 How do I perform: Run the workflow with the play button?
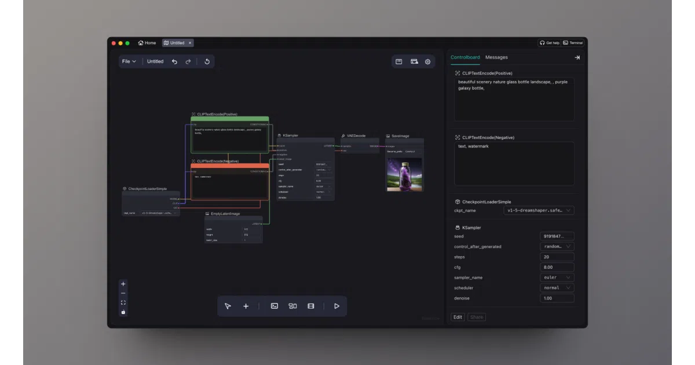point(336,306)
